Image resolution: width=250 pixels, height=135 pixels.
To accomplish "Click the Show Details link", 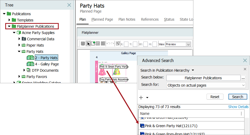I will (238, 107).
